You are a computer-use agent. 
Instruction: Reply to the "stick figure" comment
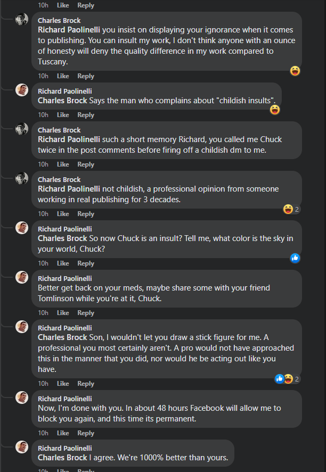(86, 384)
